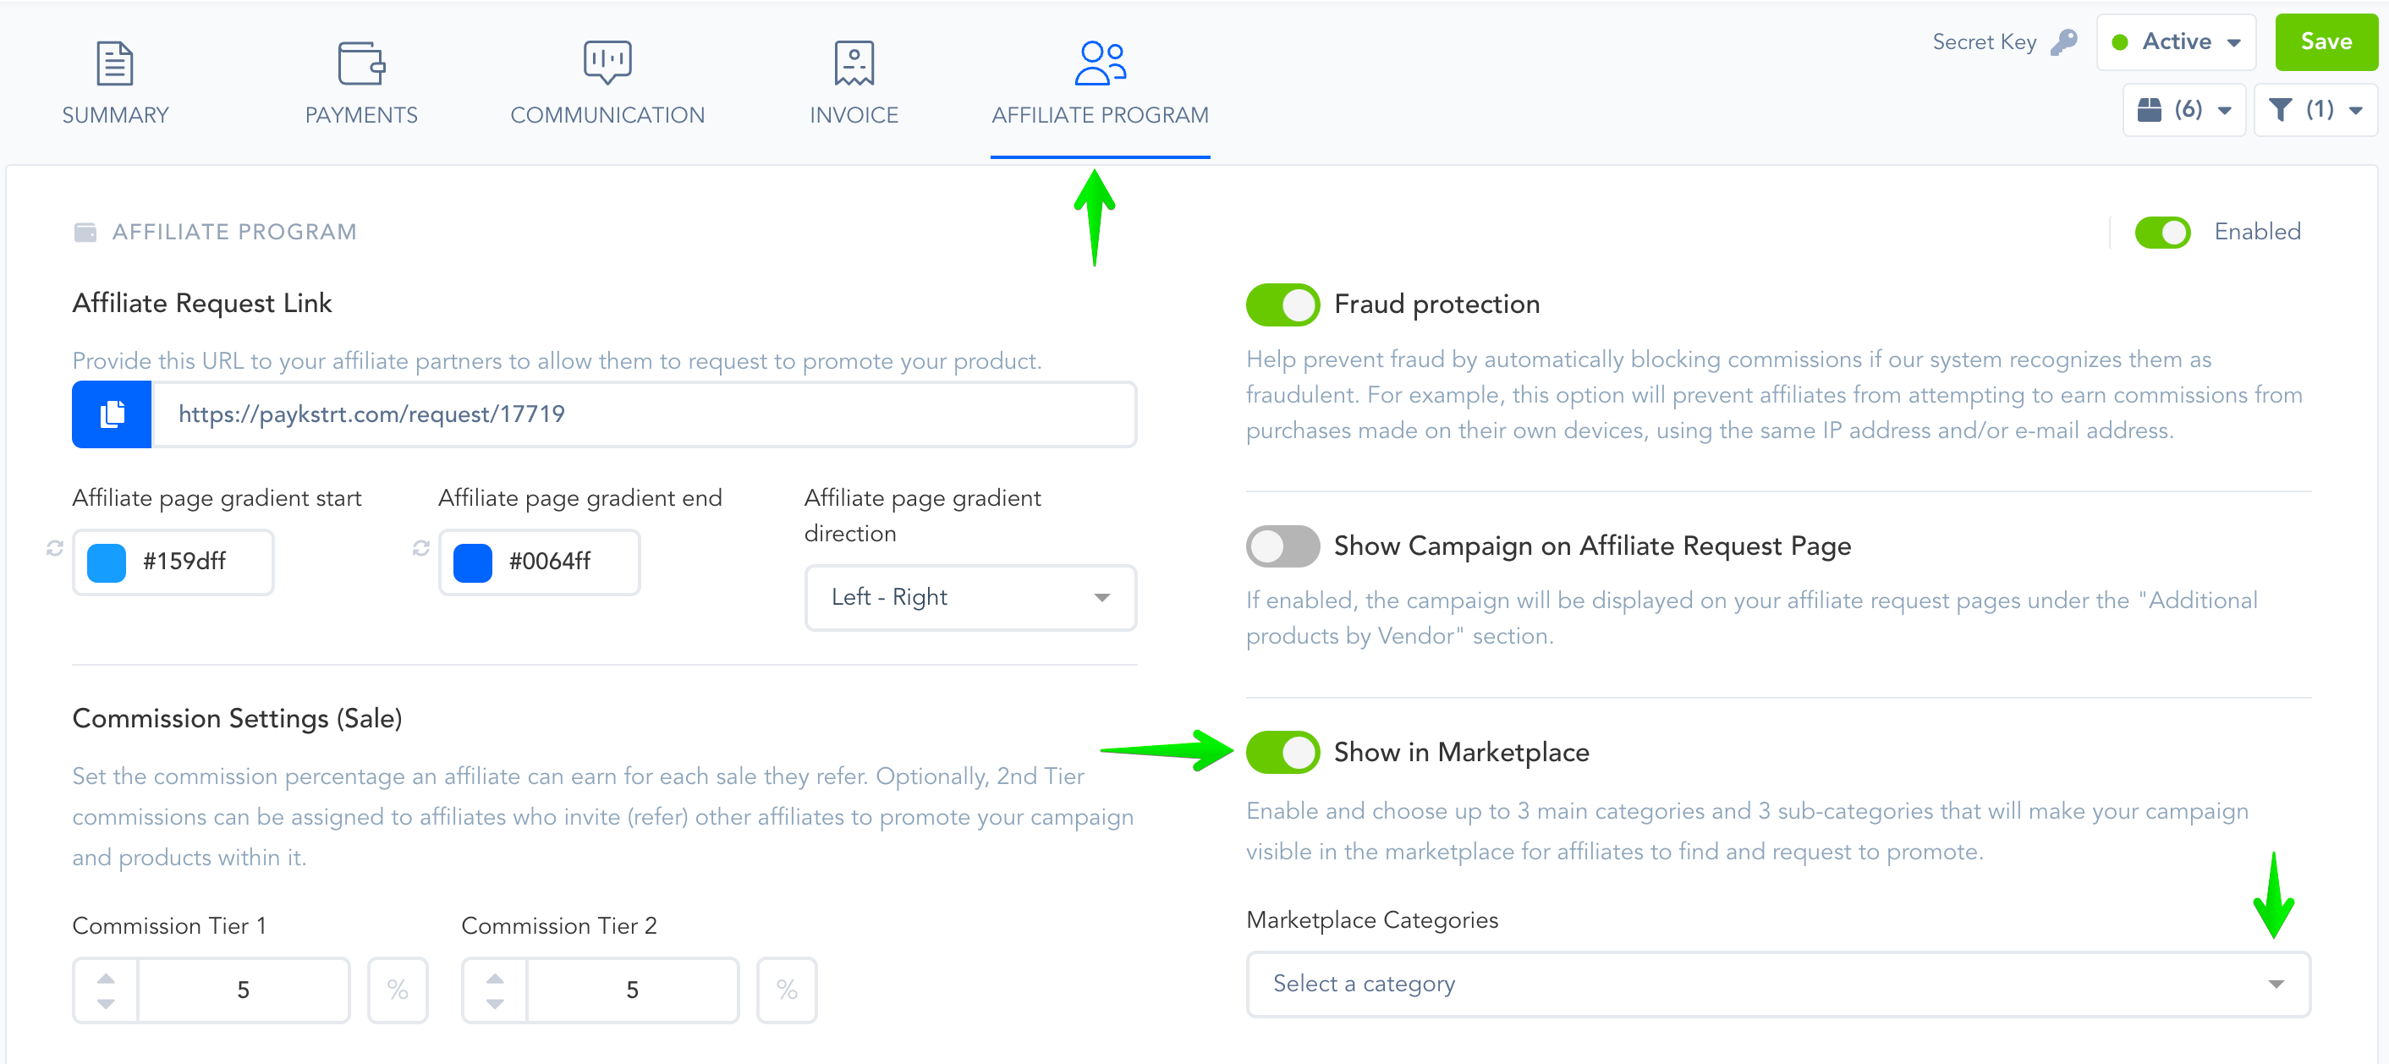
Task: Increase Commission Tier 1 value
Action: pyautogui.click(x=106, y=979)
